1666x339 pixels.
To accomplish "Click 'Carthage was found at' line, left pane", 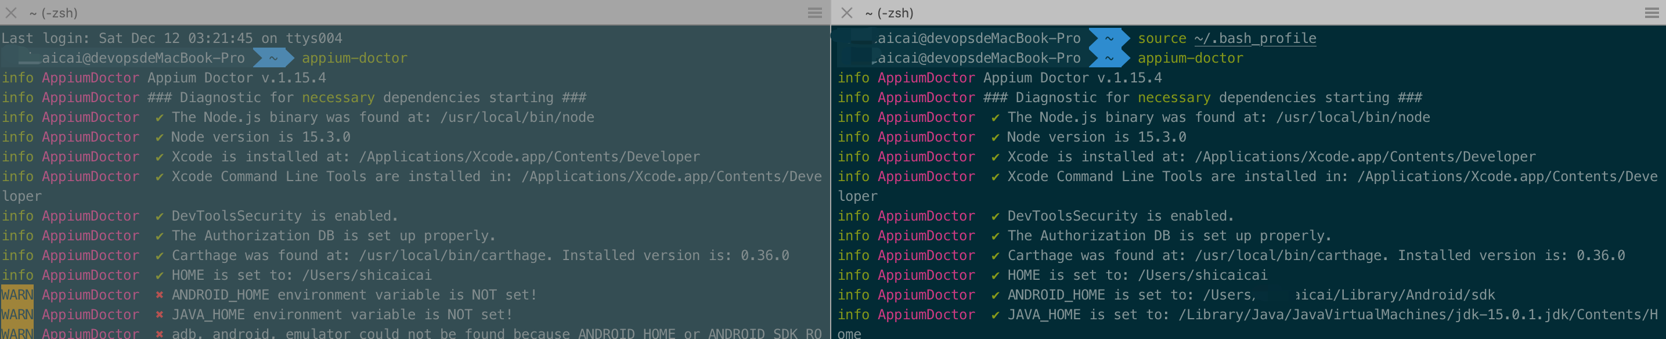I will (481, 255).
